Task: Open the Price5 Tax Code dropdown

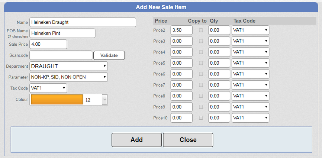Action: (250, 63)
